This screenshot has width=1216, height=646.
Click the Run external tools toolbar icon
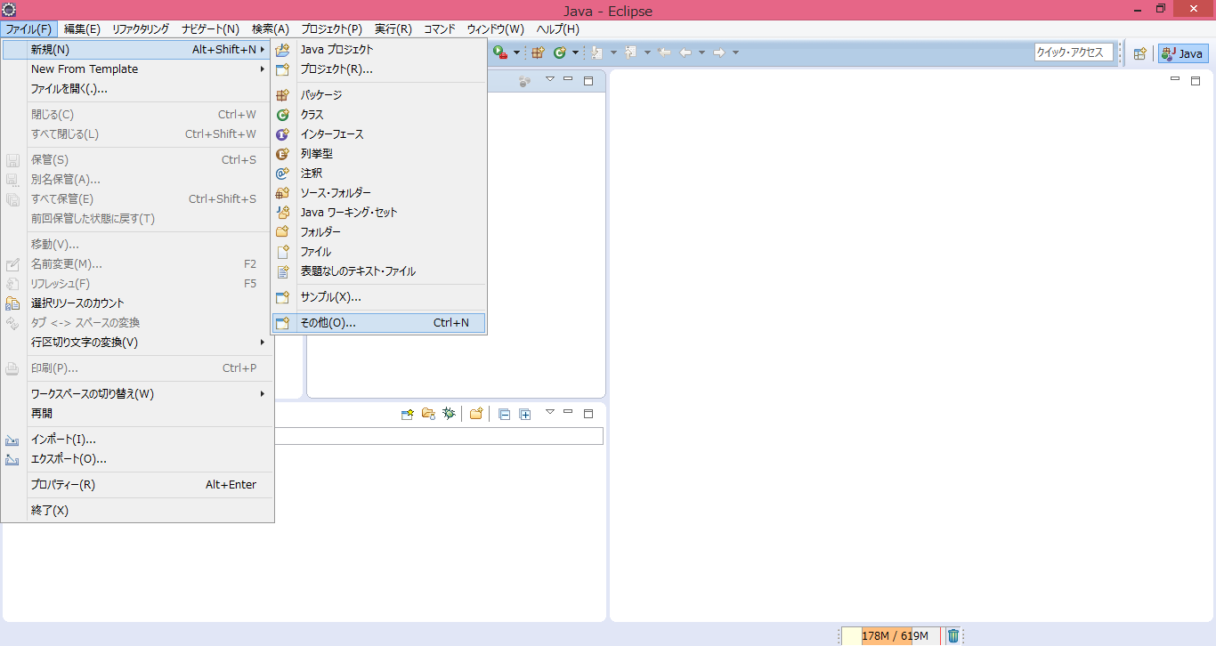tap(500, 52)
